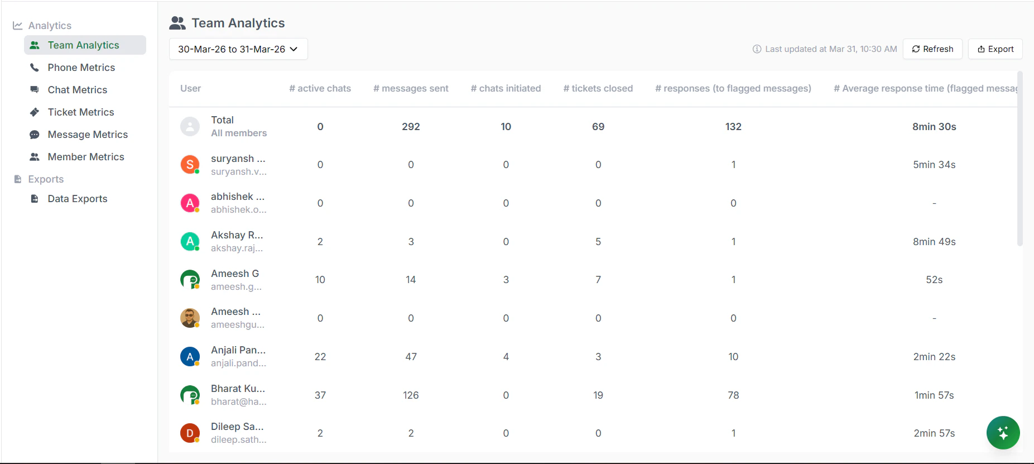
Task: Sort by # active chats column
Action: [x=320, y=88]
